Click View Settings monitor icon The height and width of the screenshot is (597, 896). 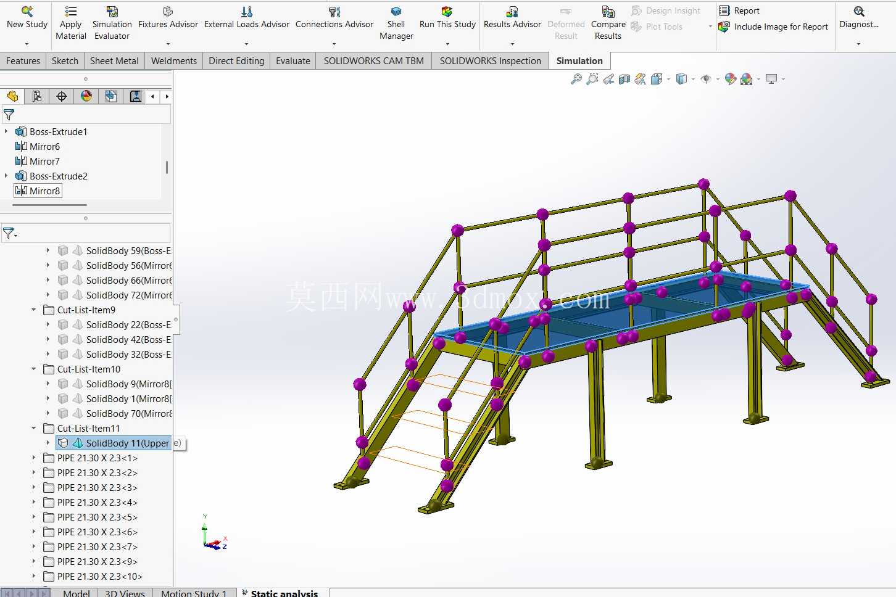(771, 79)
